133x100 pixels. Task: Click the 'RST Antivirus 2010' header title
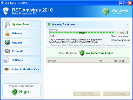click(x=32, y=10)
